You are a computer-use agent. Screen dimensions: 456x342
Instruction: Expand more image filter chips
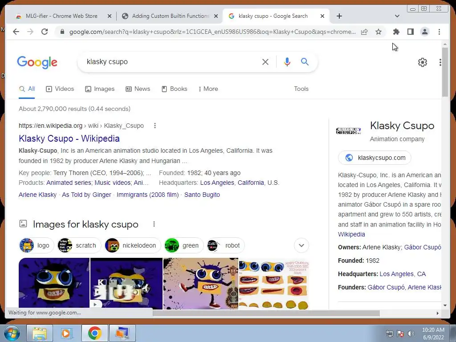(301, 245)
